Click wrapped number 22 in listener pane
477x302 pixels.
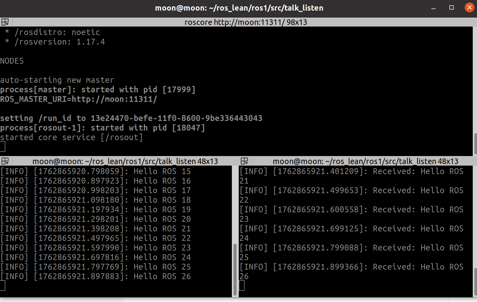[244, 200]
